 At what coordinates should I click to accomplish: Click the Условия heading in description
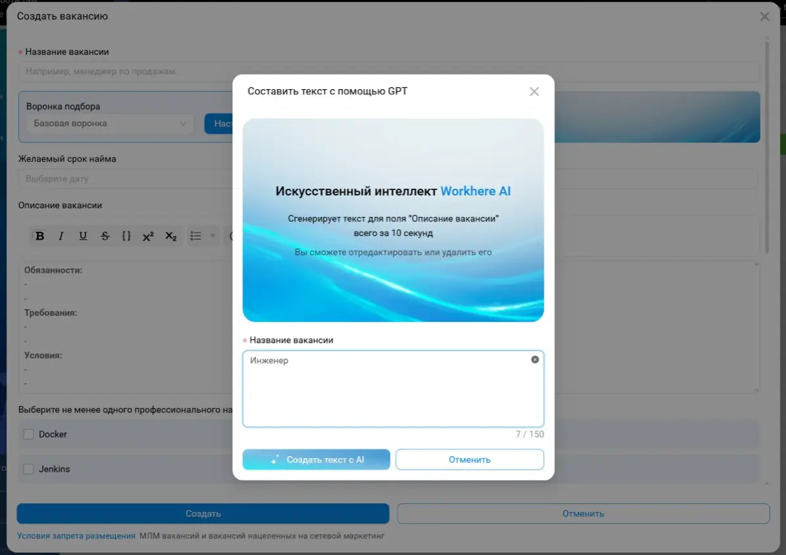(x=43, y=355)
